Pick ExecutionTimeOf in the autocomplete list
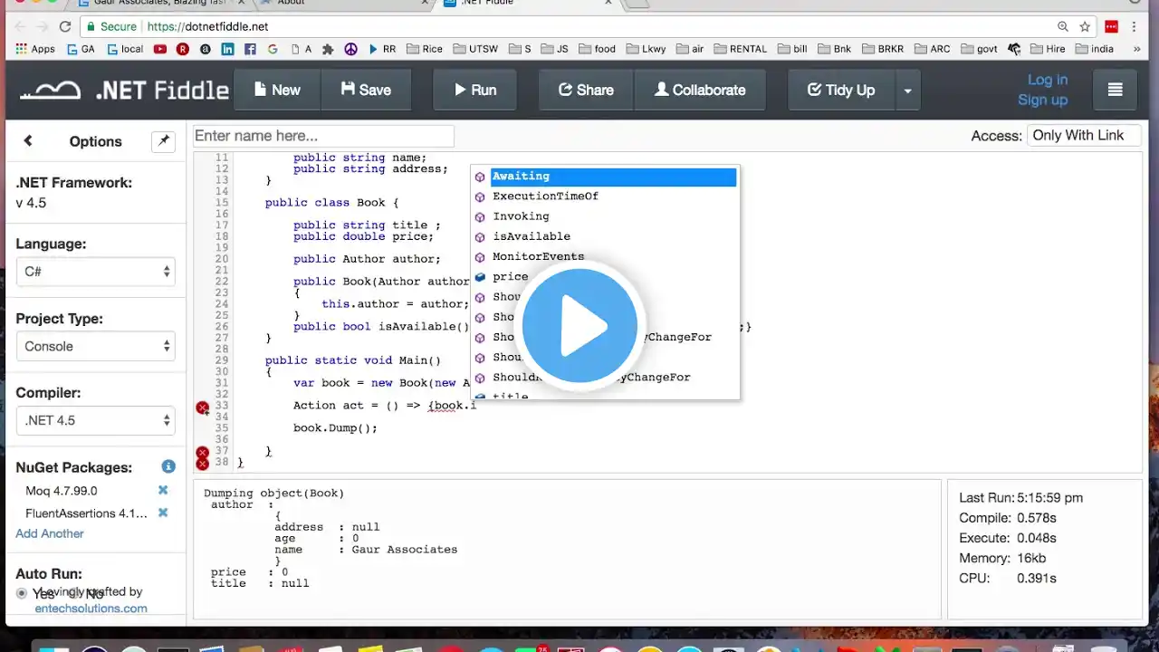Screen dimensions: 1159x652 (x=545, y=196)
